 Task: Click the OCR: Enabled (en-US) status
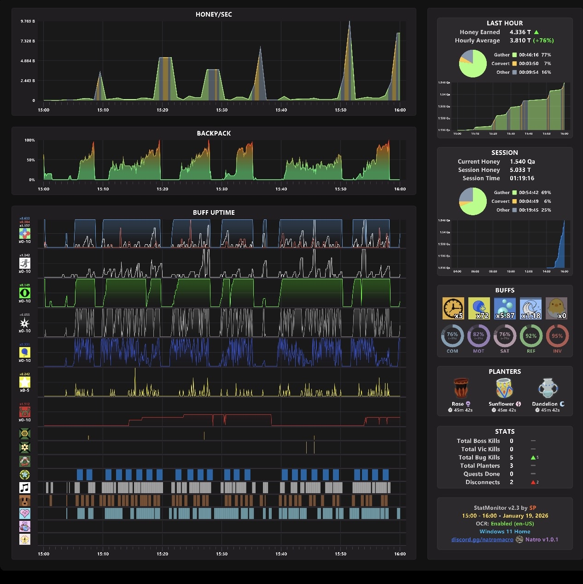(505, 524)
